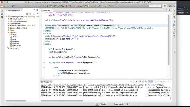Viewport: 190px width, 107px height.
Task: Open Display Selected Console dropdown
Action: click(160, 81)
